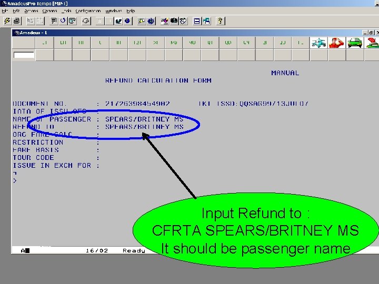Image resolution: width=379 pixels, height=284 pixels.
Task: Click the document number 21726398454902
Action: [137, 104]
